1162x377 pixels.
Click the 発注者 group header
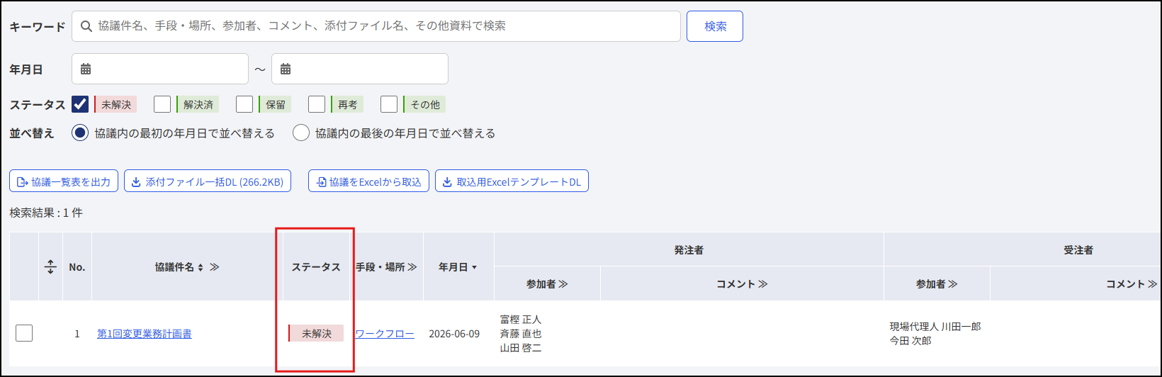click(x=689, y=250)
